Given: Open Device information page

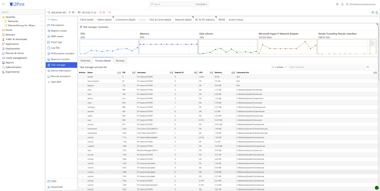Looking at the screenshot, I should 61,71.
